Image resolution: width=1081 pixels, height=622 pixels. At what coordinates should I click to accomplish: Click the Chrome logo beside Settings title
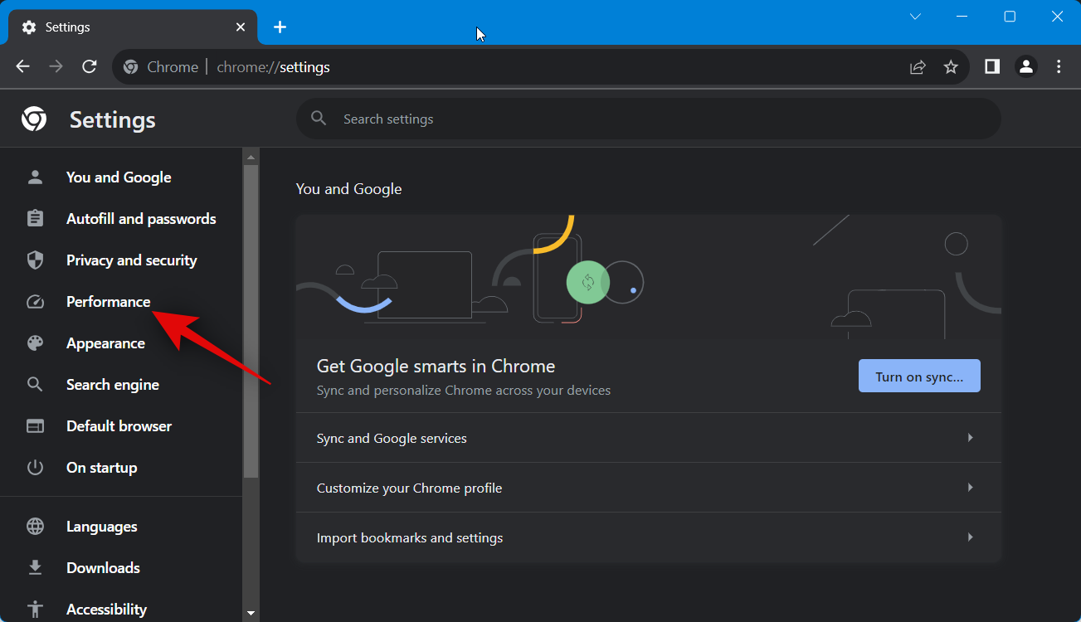(x=34, y=119)
